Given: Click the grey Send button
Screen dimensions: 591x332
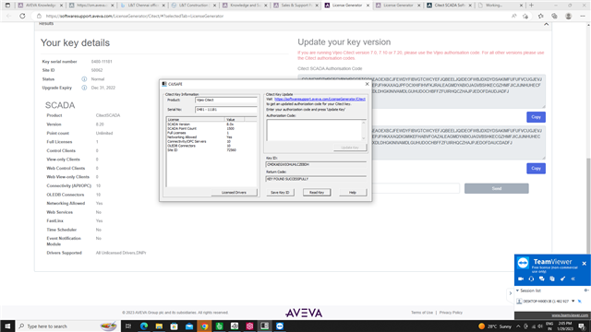Looking at the screenshot, I should coord(497,188).
